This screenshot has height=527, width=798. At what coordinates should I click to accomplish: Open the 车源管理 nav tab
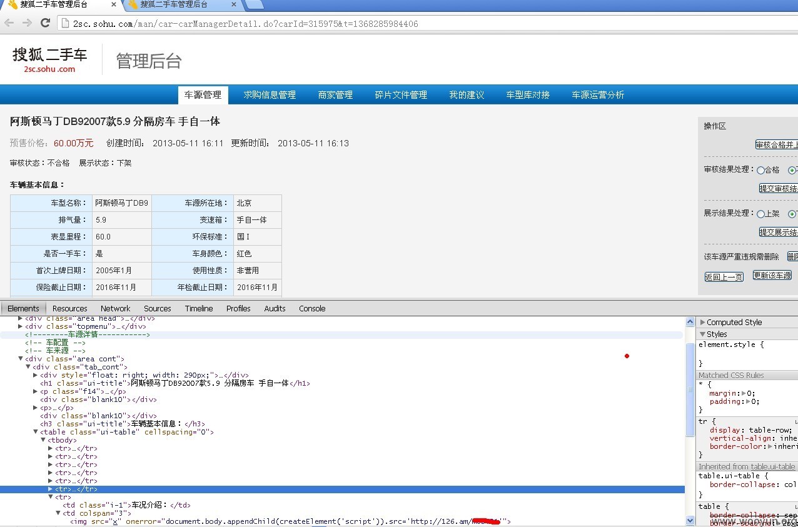(203, 95)
